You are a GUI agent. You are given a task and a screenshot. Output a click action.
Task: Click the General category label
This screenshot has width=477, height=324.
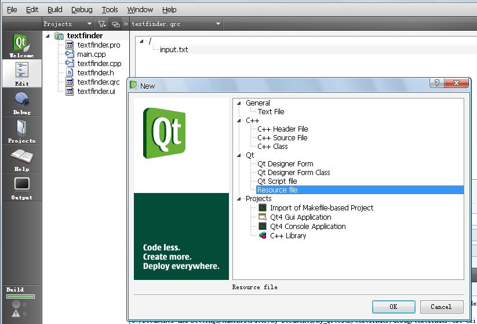(258, 103)
